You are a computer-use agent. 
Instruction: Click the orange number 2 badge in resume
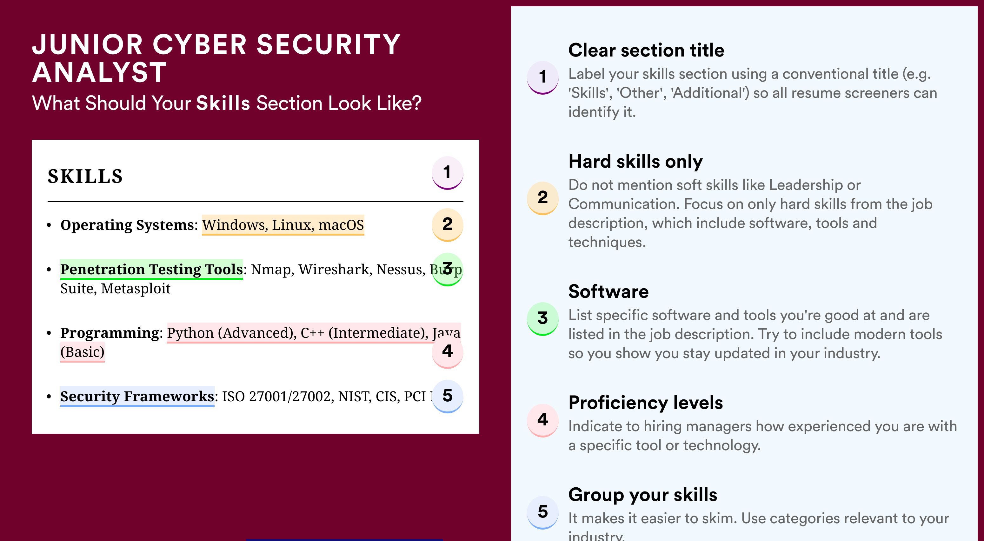point(447,225)
